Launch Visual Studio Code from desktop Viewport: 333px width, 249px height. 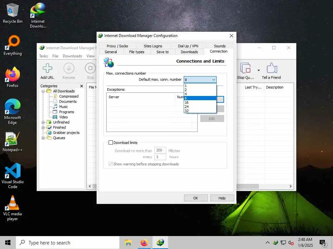pos(13,175)
